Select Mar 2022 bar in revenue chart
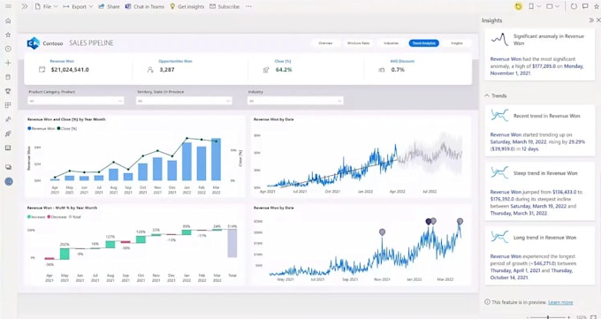Image resolution: width=601 pixels, height=319 pixels. point(217,159)
